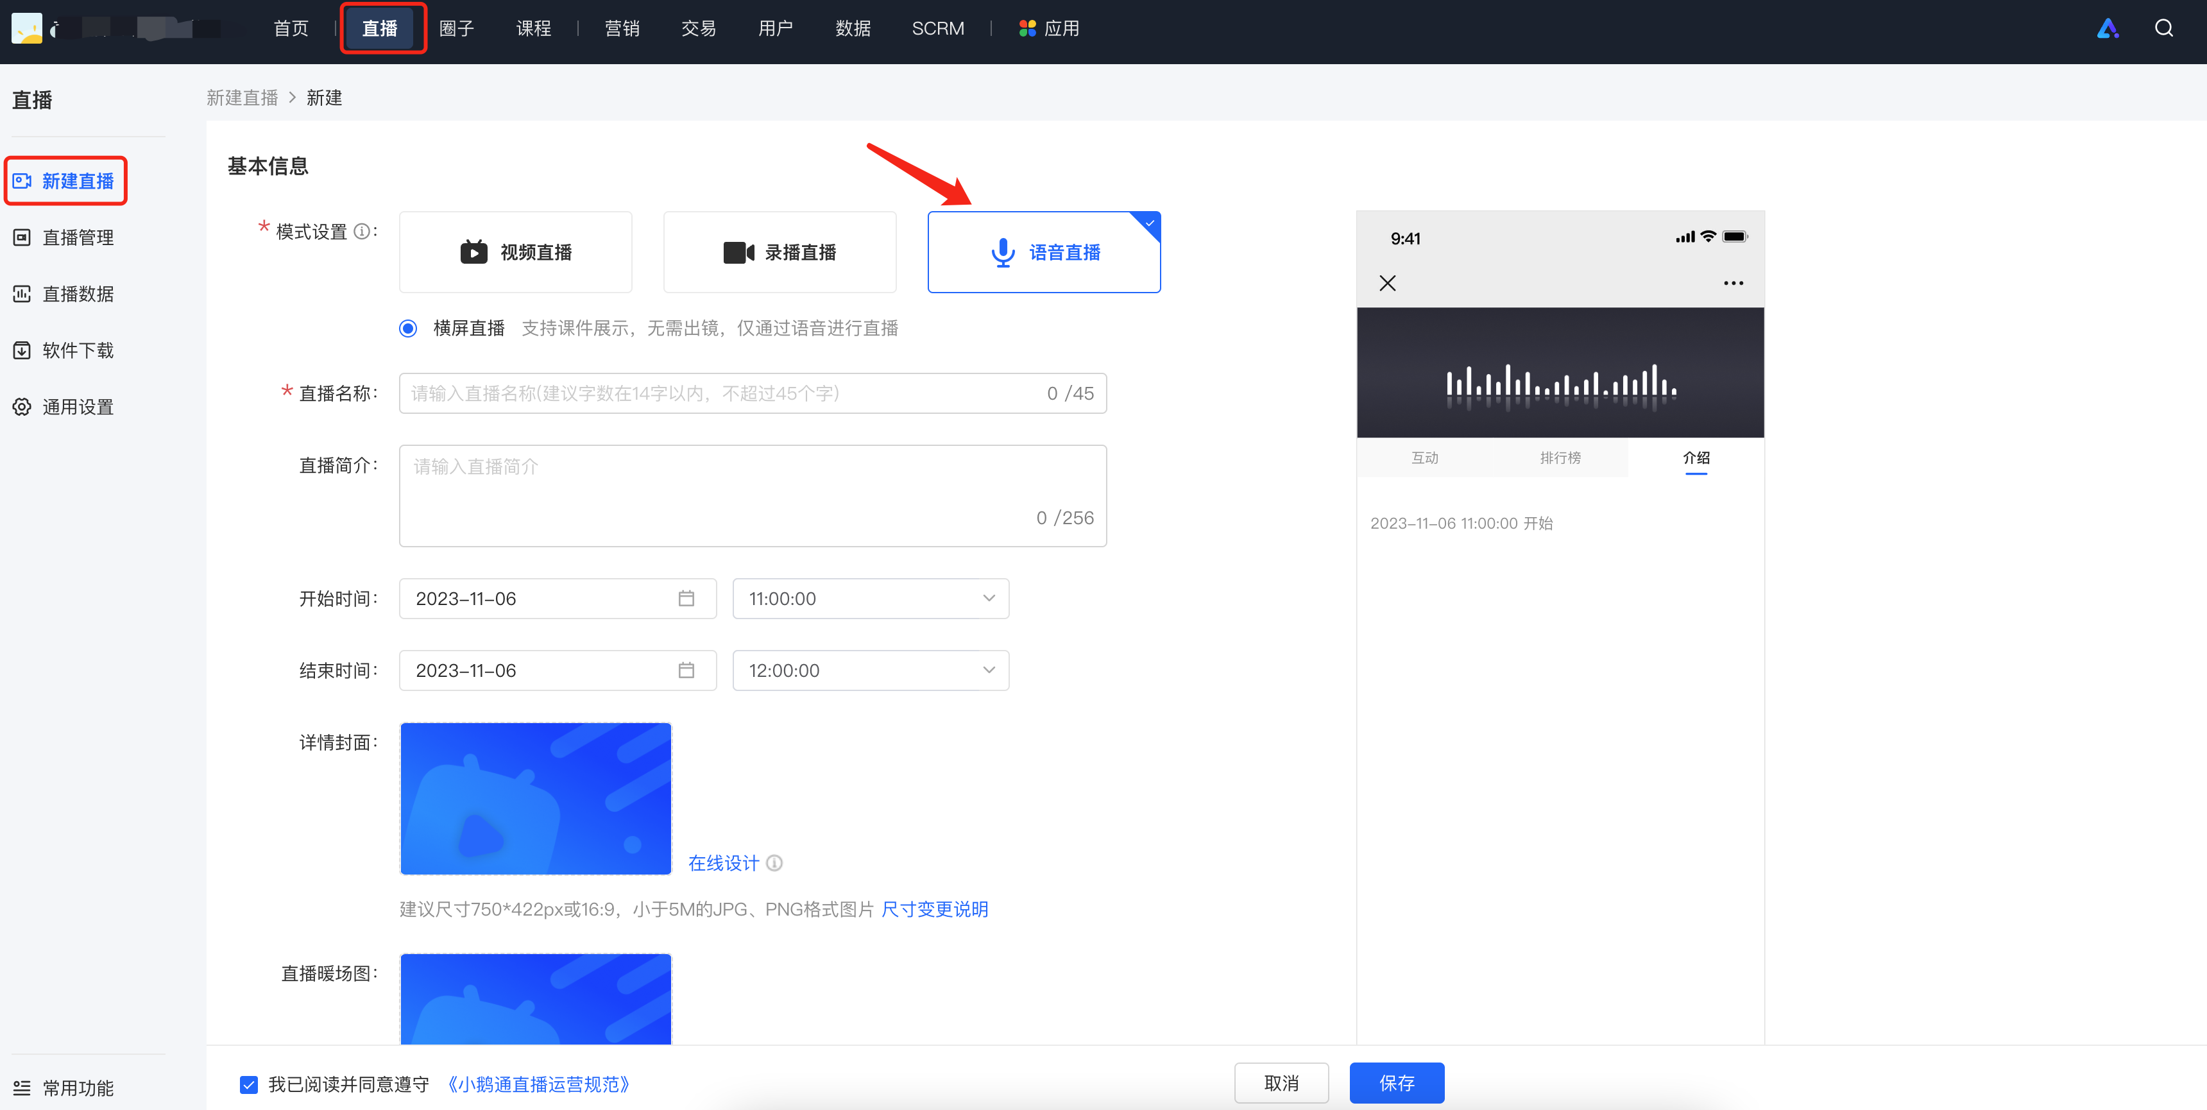Image resolution: width=2207 pixels, height=1110 pixels.
Task: Open start date calendar icon
Action: [686, 598]
